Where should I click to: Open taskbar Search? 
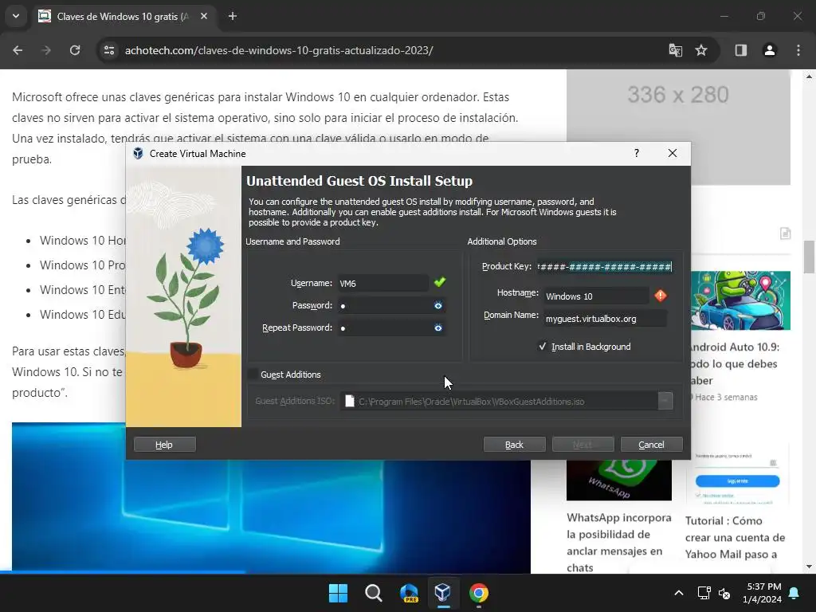coord(374,593)
